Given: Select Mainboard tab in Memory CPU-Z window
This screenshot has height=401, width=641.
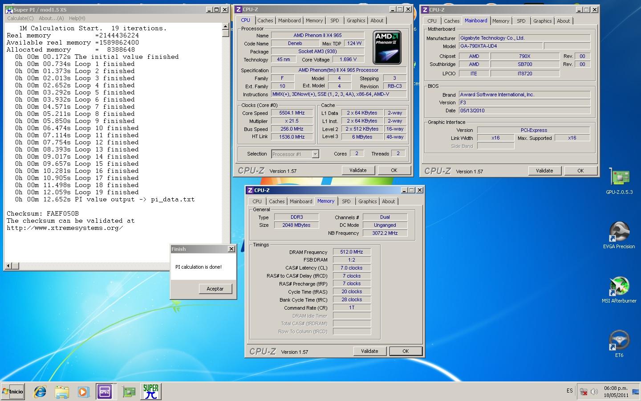Looking at the screenshot, I should 301,201.
